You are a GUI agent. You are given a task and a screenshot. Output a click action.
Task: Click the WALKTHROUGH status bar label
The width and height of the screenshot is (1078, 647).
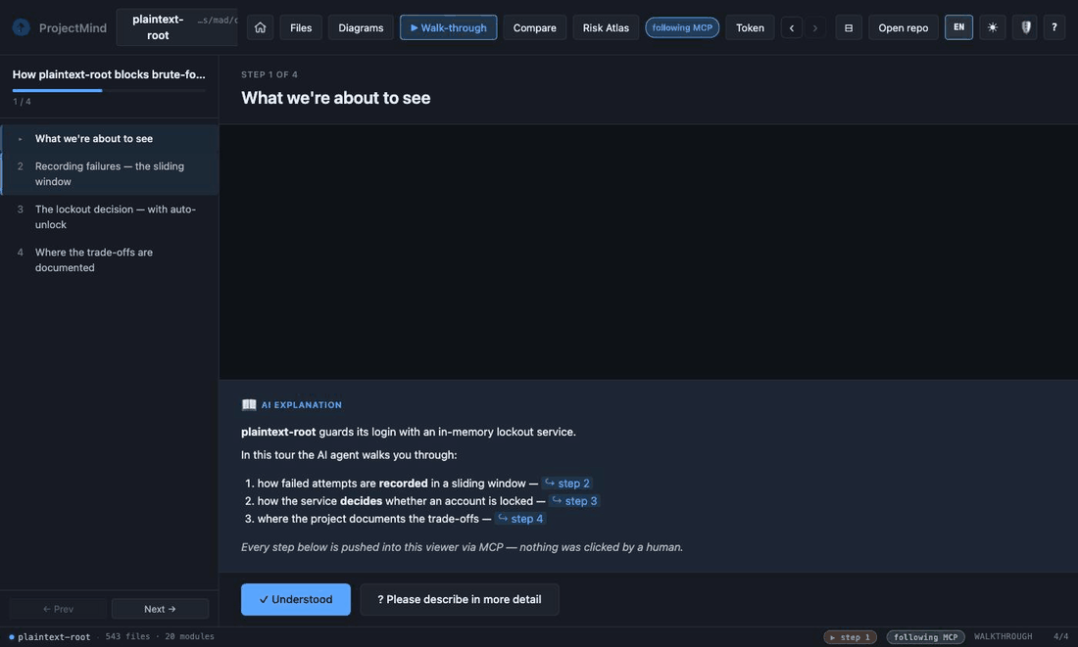(x=1003, y=636)
